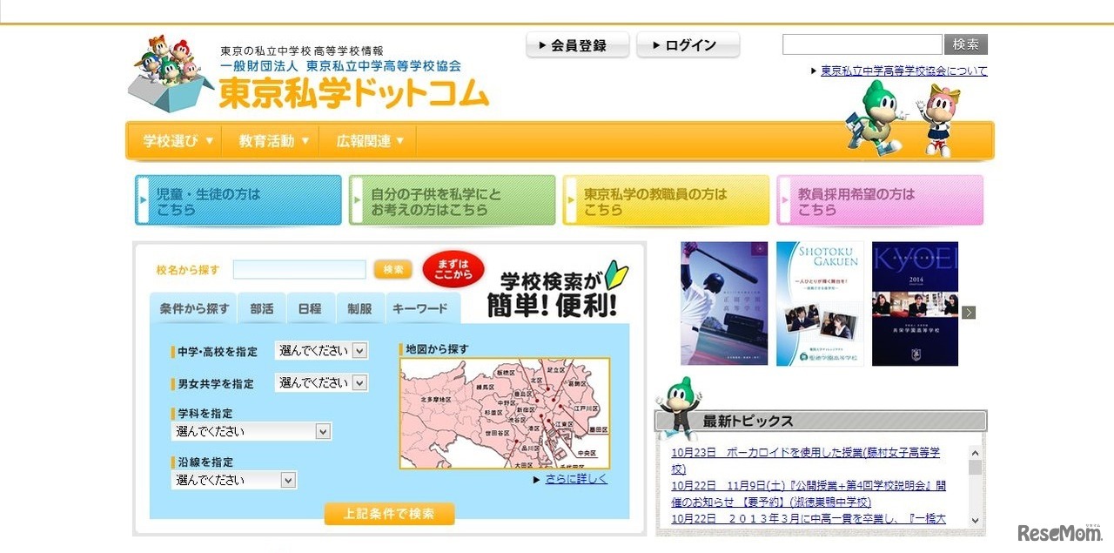The width and height of the screenshot is (1114, 553).
Task: Click the 検索 search button beside school name field
Action: 392,269
